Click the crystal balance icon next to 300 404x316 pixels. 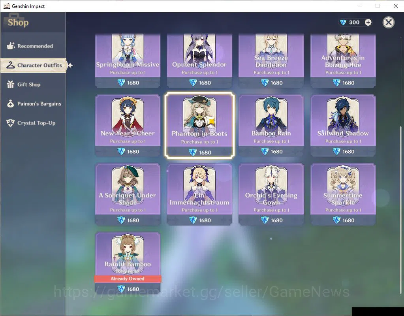pos(343,23)
